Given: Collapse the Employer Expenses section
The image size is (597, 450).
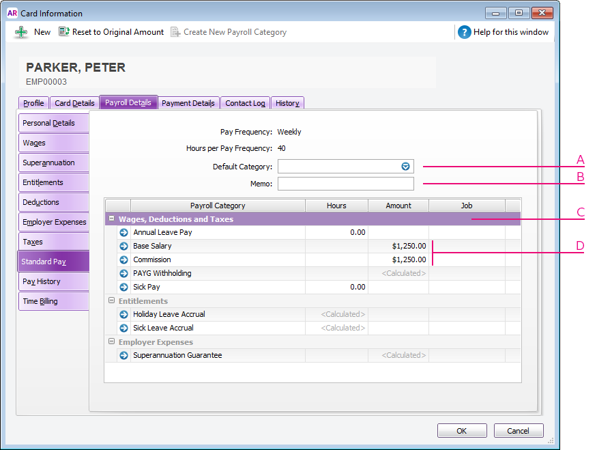Looking at the screenshot, I should (x=110, y=341).
